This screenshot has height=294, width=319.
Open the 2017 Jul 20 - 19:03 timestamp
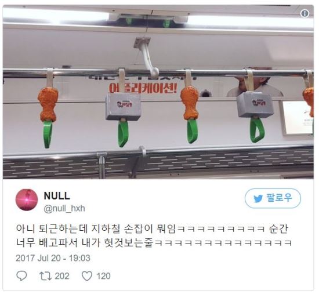coord(53,258)
